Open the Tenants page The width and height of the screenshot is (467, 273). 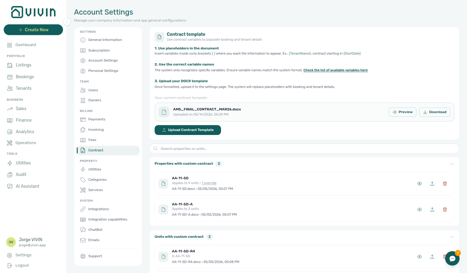point(19,88)
